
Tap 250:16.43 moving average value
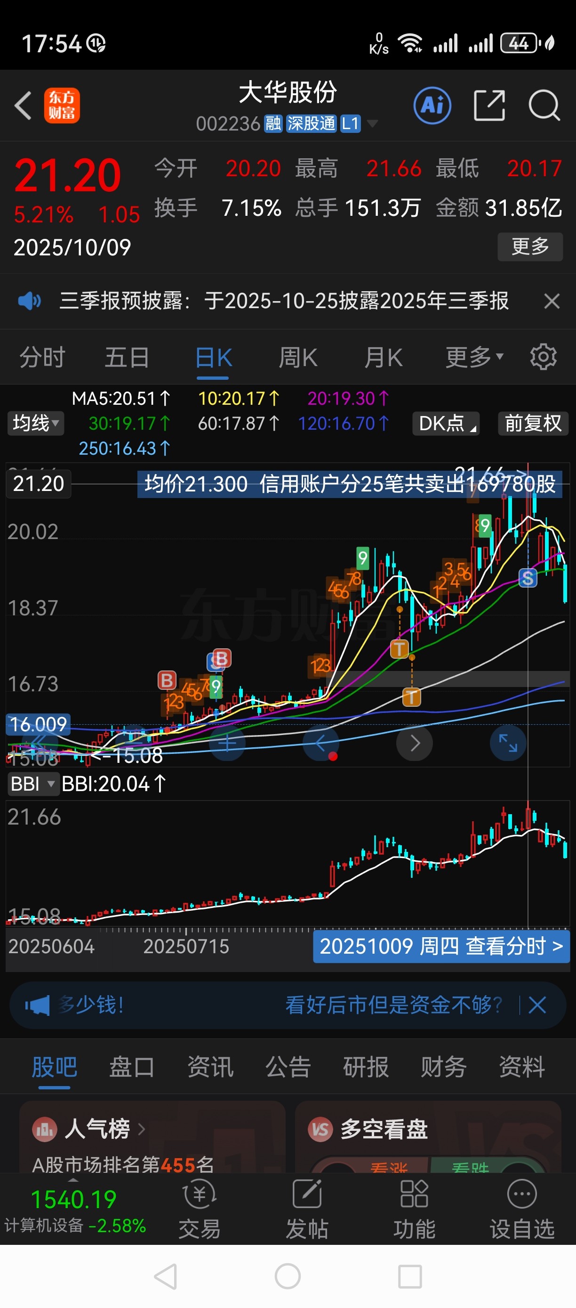tap(124, 449)
